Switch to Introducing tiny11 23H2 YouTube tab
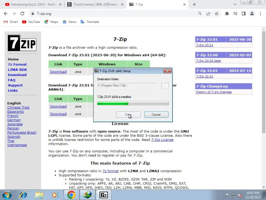The height and width of the screenshot is (200, 266). [x=33, y=5]
